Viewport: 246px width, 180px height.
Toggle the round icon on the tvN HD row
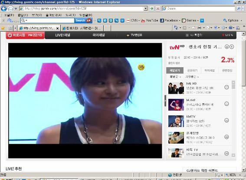tap(226, 87)
